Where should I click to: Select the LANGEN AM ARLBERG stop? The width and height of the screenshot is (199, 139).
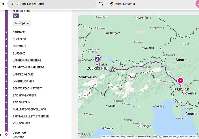pyautogui.click(x=27, y=60)
